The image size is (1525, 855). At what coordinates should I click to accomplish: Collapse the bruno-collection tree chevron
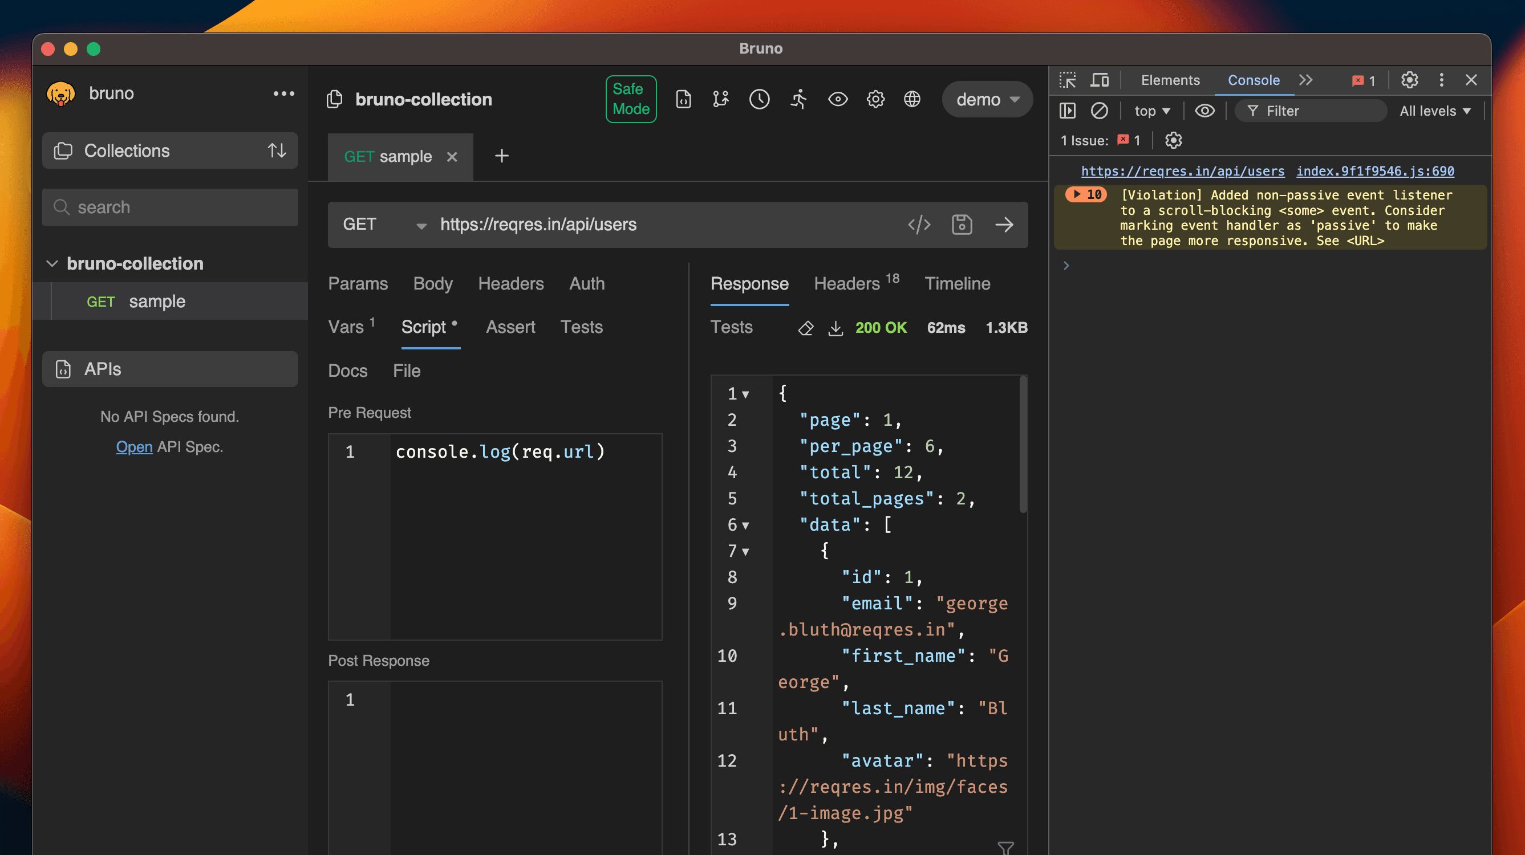tap(52, 263)
